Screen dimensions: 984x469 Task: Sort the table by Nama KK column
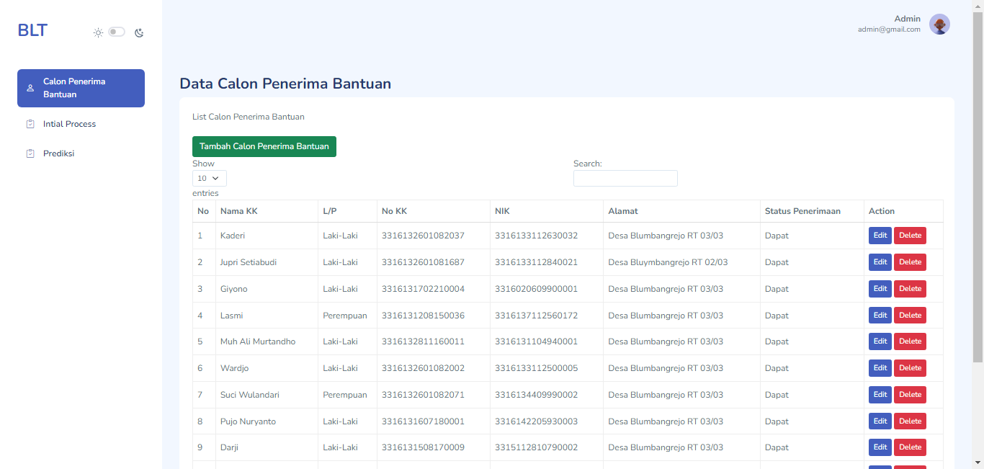point(266,211)
